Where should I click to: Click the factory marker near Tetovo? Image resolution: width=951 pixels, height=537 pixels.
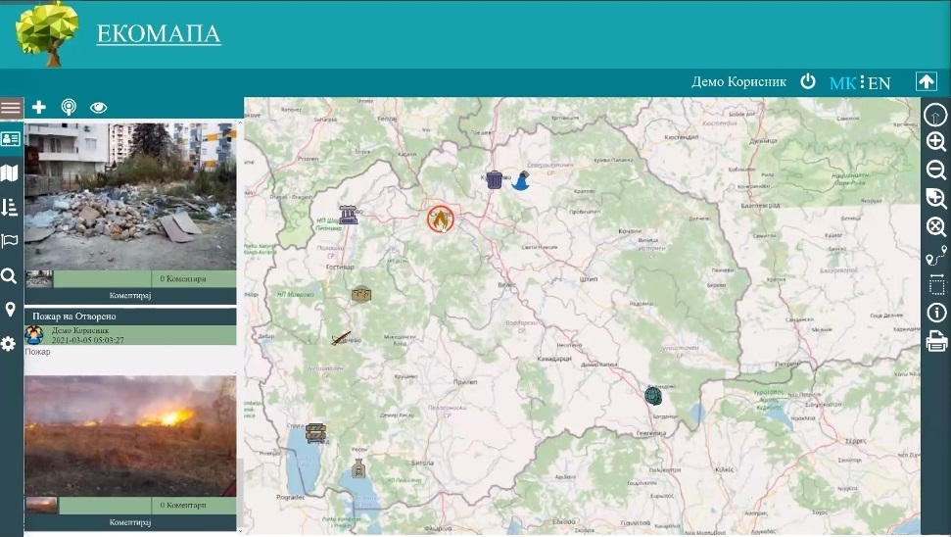tap(348, 215)
